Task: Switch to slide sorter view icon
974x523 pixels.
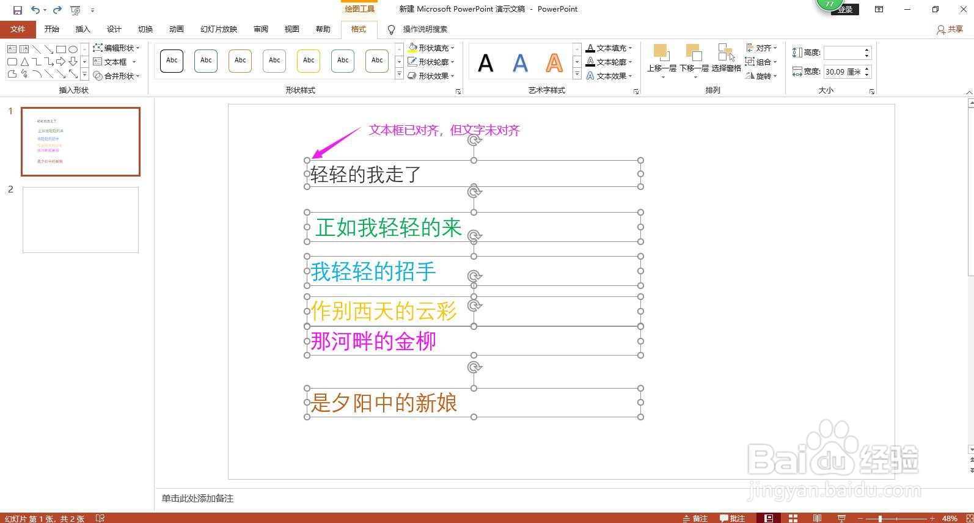Action: tap(793, 518)
